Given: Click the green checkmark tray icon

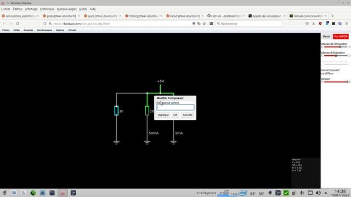Looking at the screenshot, I should coord(286,193).
